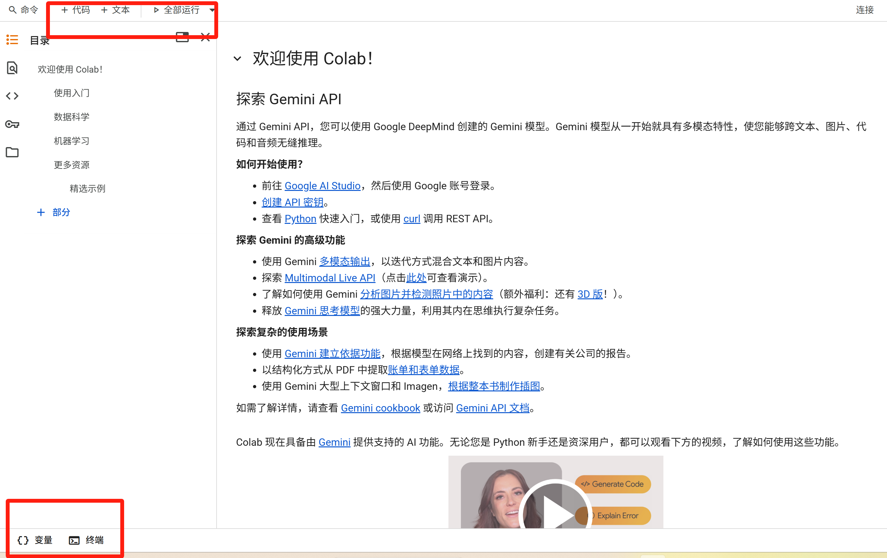Open the Google AI Studio link
Screen dimensions: 887x558
coord(322,186)
